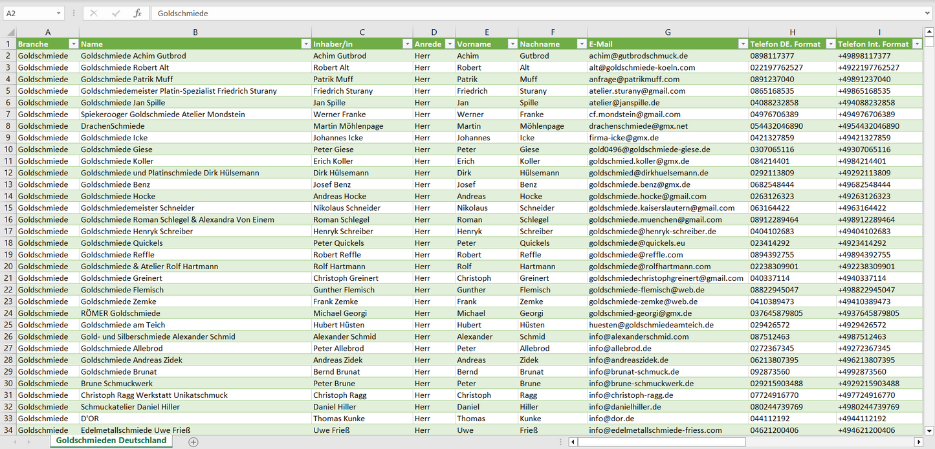Expand the formula bar with chevron

coord(928,13)
